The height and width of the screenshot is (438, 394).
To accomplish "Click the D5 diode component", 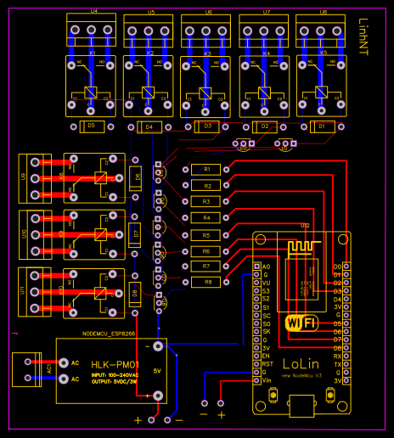I will pyautogui.click(x=92, y=126).
